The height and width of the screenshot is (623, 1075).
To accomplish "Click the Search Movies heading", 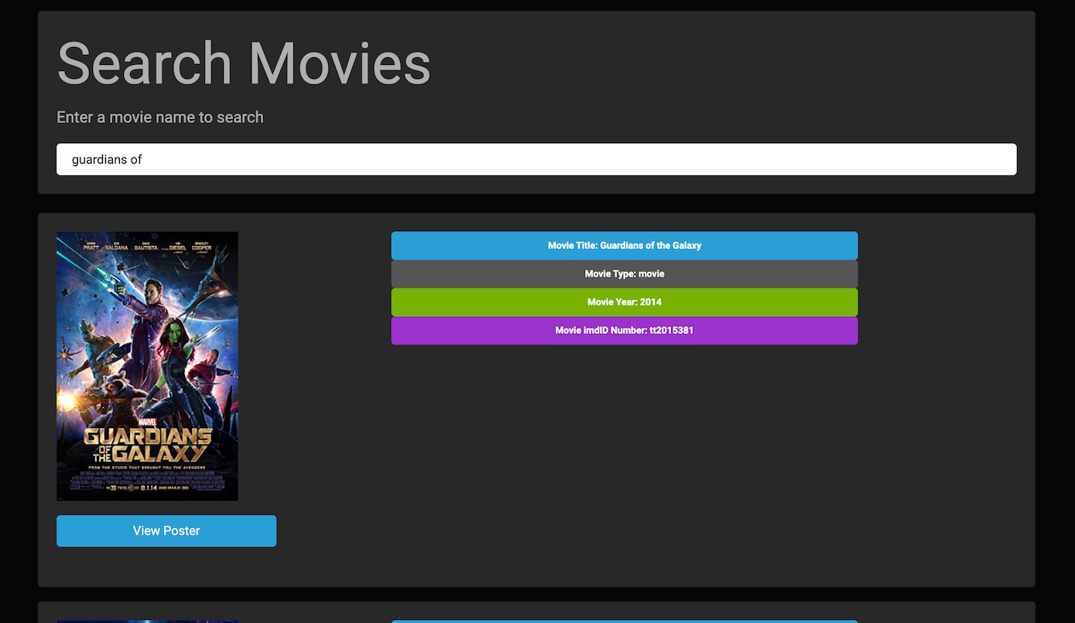I will tap(244, 63).
